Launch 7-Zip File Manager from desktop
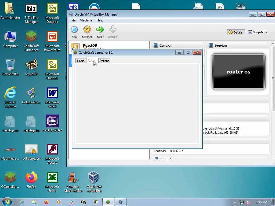This screenshot has width=275, height=206. pyautogui.click(x=31, y=13)
